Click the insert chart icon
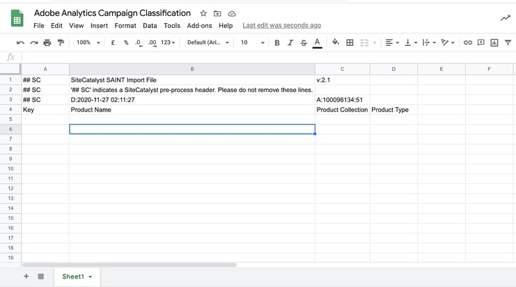The image size is (516, 287). 494,42
